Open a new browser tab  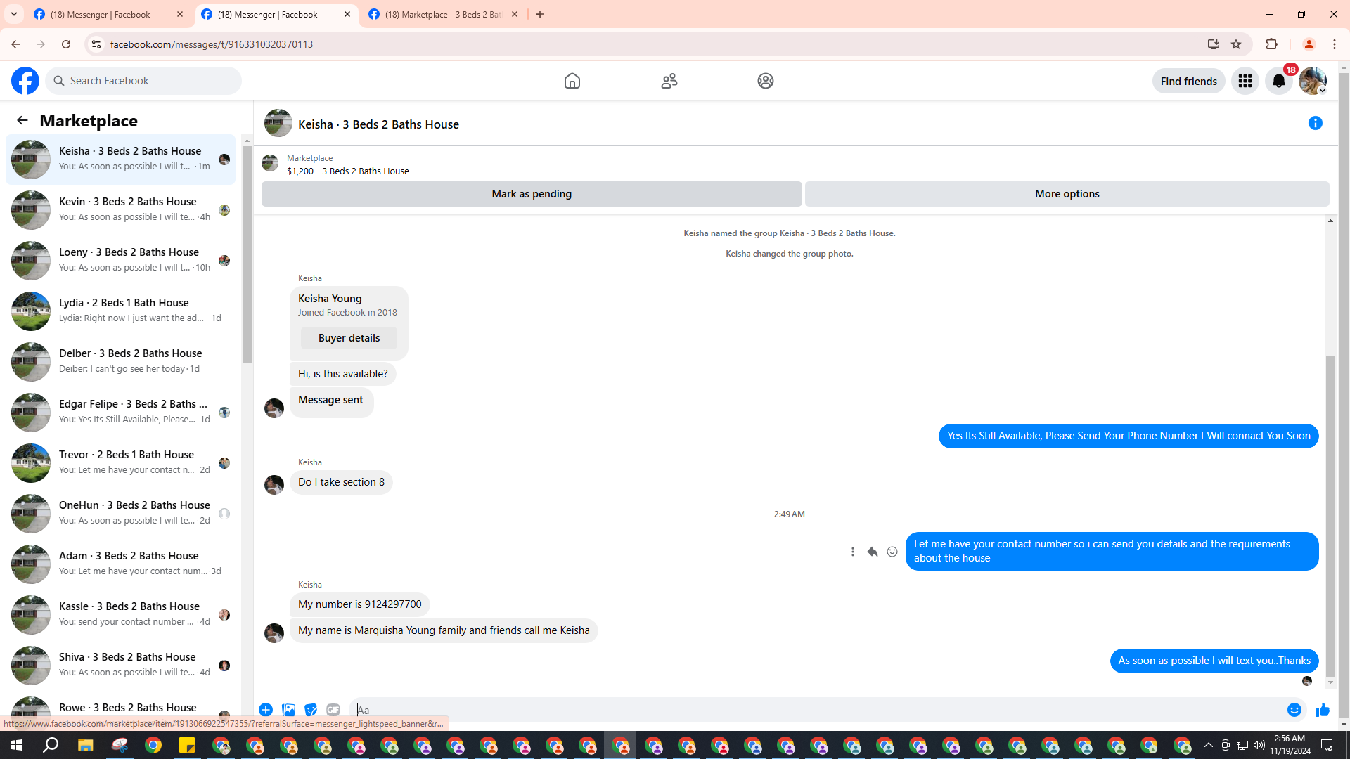(540, 14)
